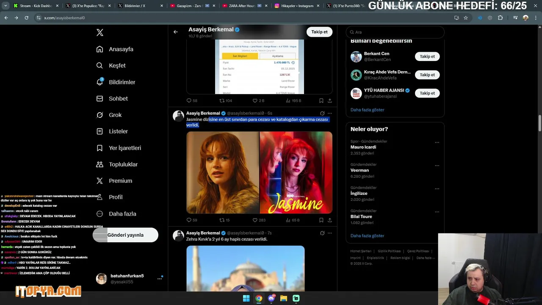542x305 pixels.
Task: Bookmark the Jasmine tweet
Action: (321, 220)
